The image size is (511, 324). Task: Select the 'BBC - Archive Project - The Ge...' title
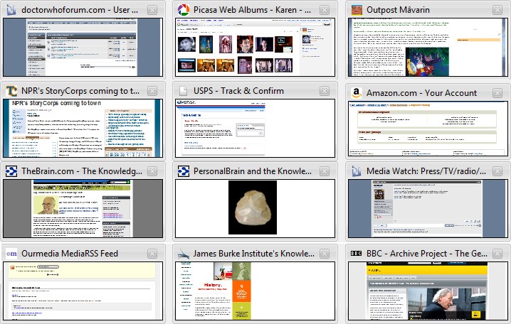pos(427,254)
